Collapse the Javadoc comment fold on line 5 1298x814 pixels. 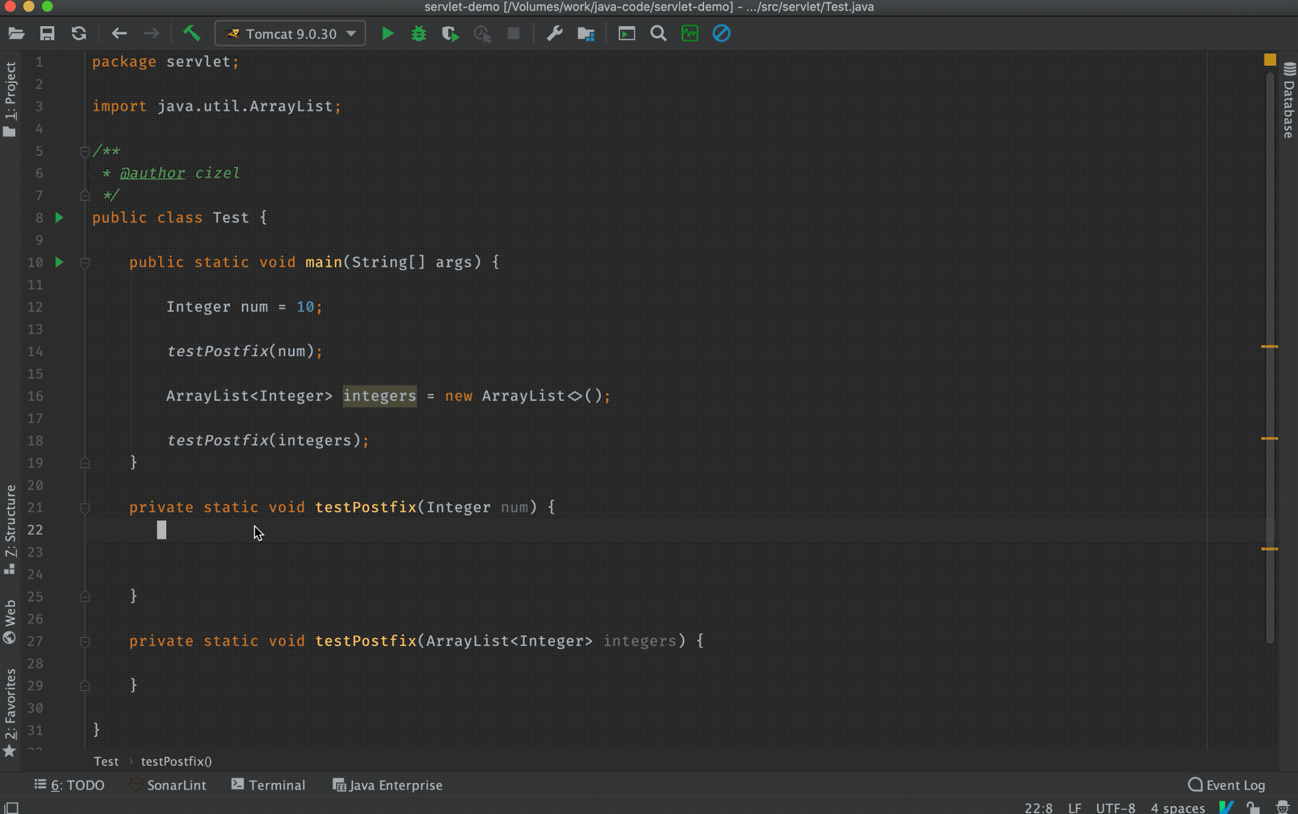click(85, 150)
